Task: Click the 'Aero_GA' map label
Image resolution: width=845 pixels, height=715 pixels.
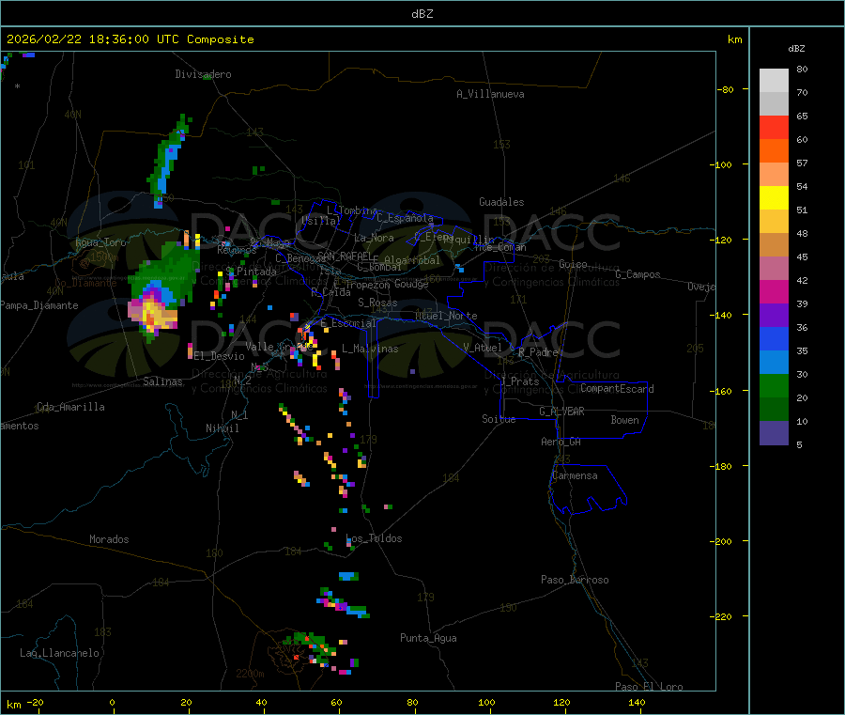Action: (x=561, y=442)
